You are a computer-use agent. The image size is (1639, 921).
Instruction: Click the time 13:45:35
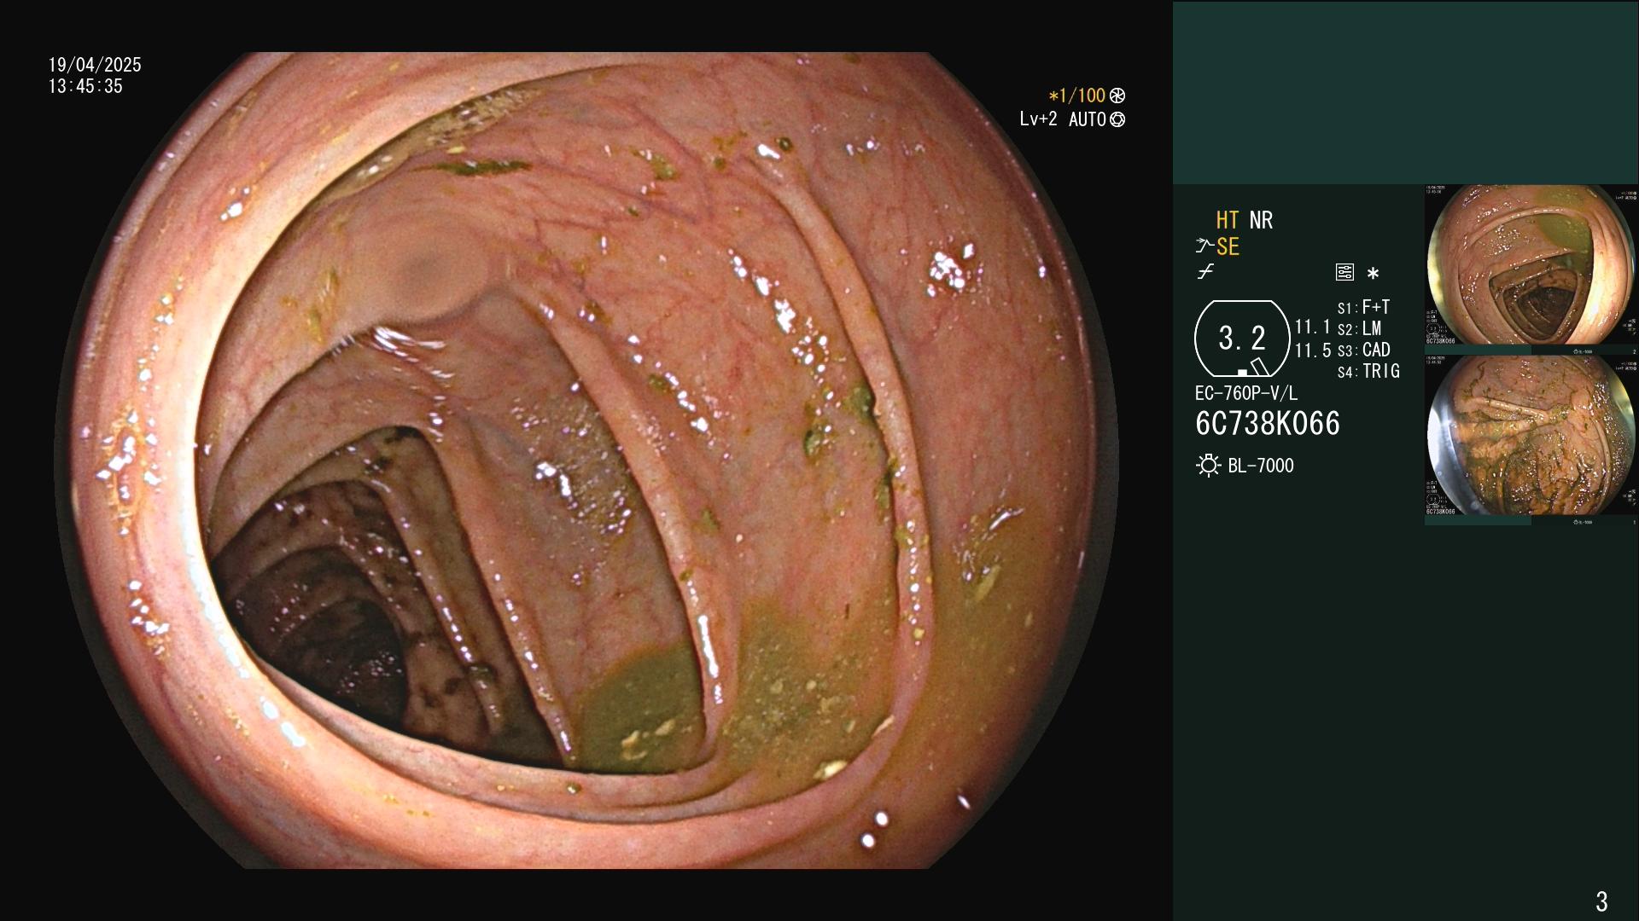85,86
